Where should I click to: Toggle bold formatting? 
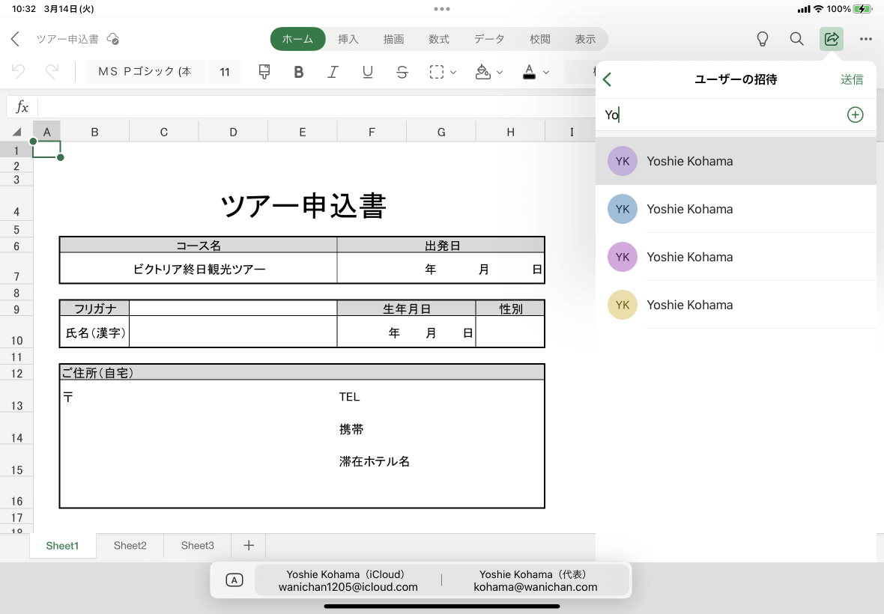(x=299, y=72)
